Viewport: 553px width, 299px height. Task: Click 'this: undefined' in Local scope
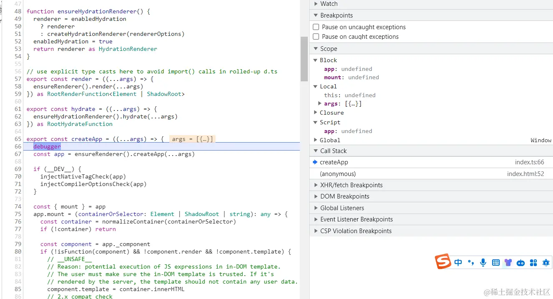coord(349,95)
